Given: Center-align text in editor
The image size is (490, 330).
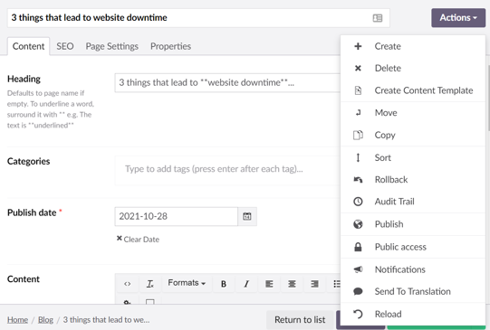Looking at the screenshot, I should coord(292,284).
